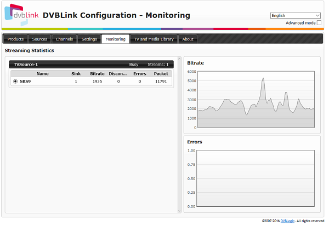Click the peak in the Bitrate chart

tap(263, 78)
